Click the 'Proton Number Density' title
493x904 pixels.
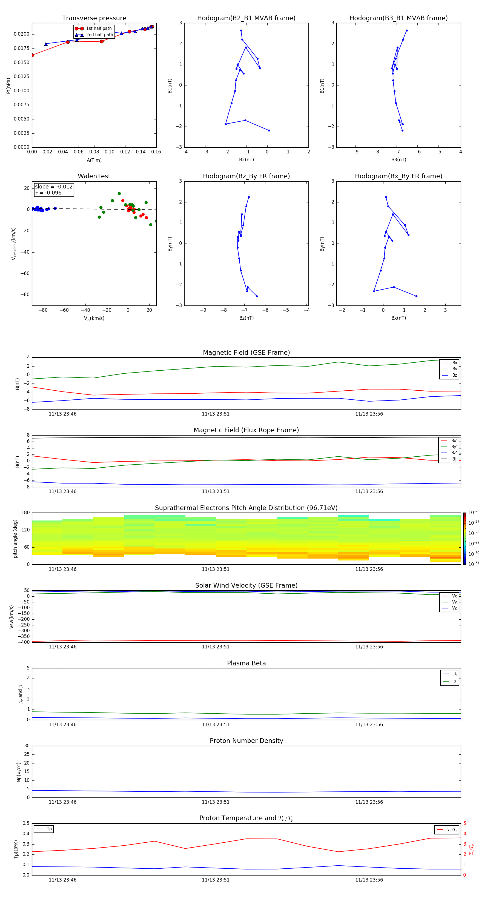[246, 741]
